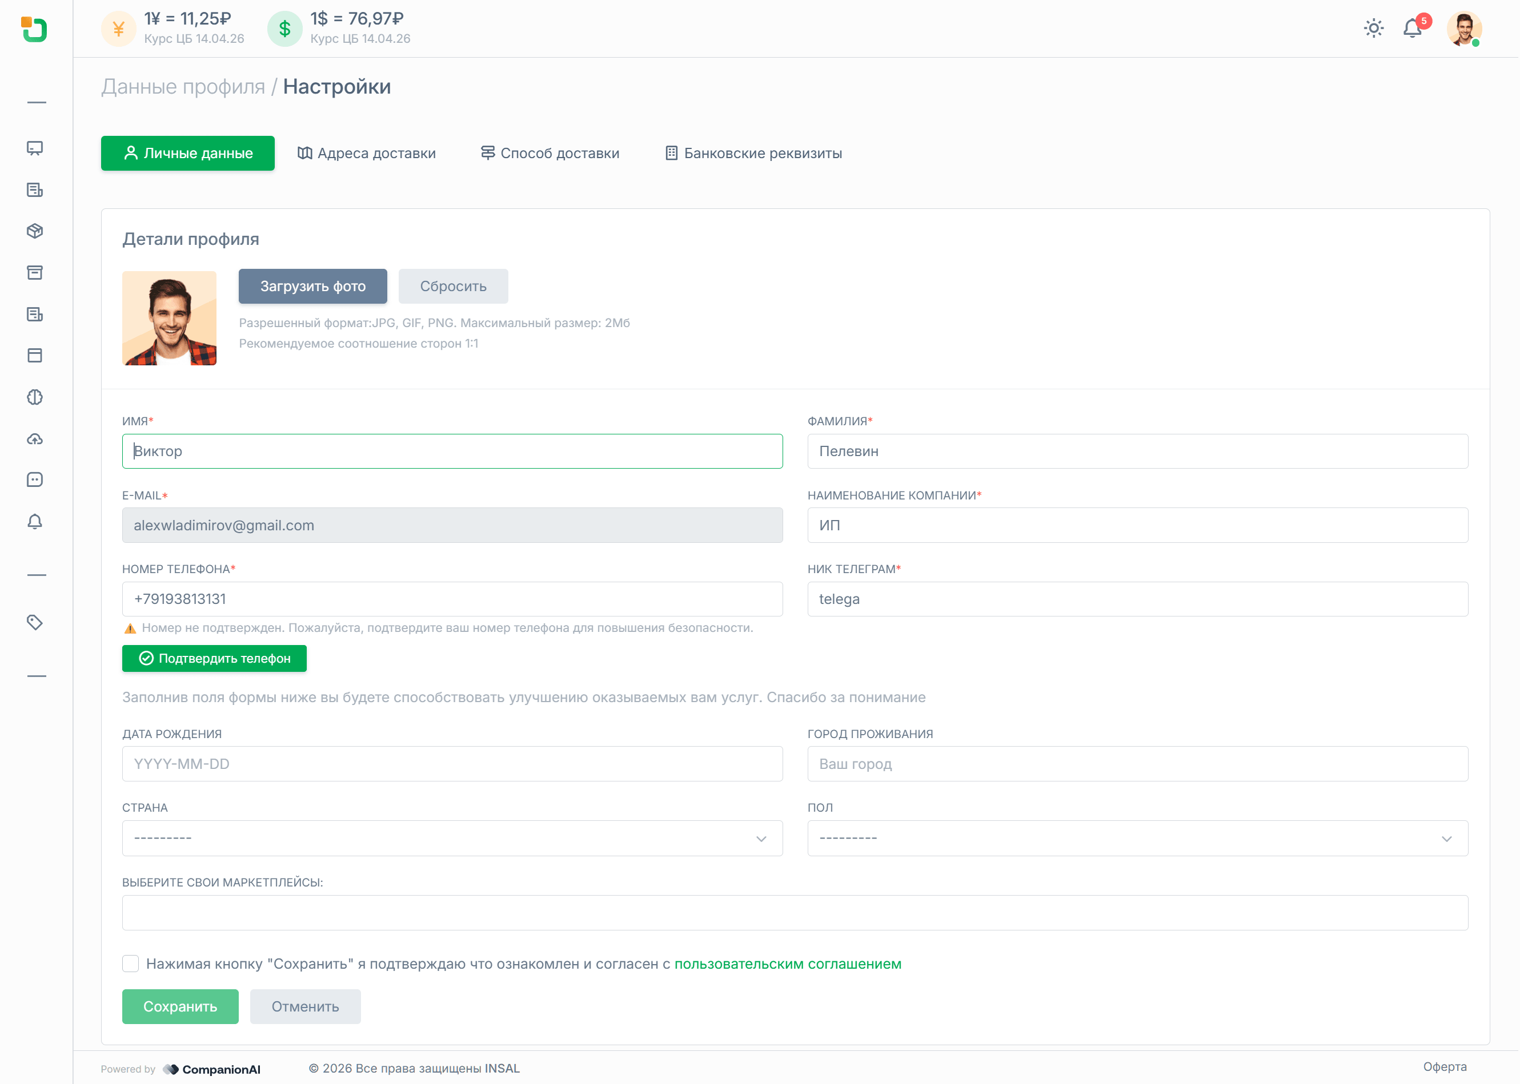Switch to Банковские реквизиты tab

753,154
